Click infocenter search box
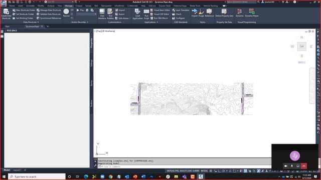 click(x=241, y=2)
